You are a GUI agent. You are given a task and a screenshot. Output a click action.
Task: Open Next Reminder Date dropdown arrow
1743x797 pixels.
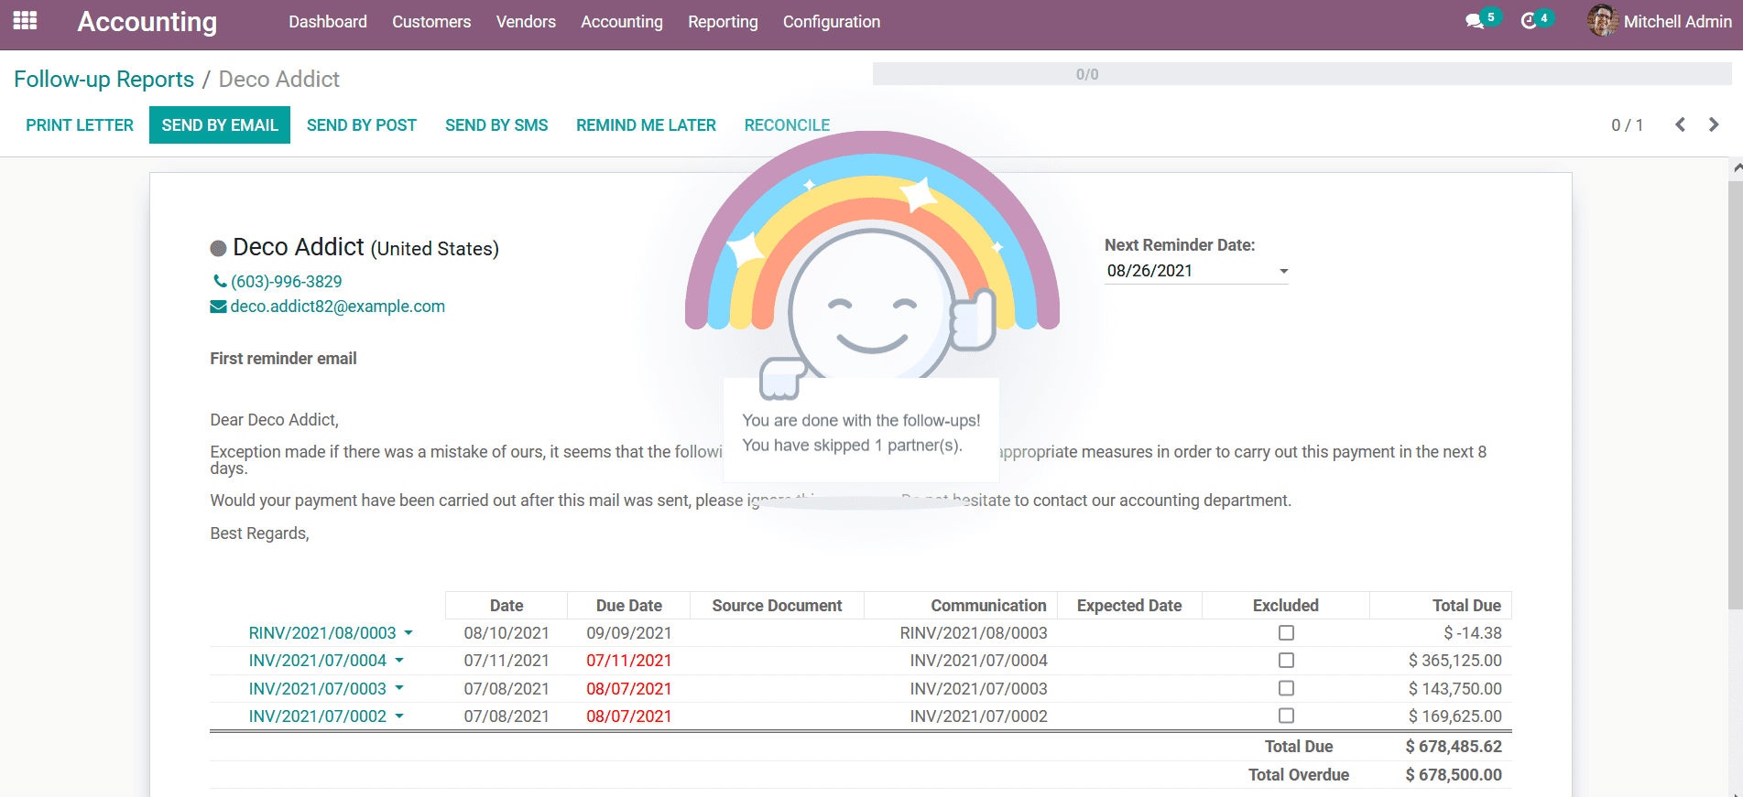1283,271
